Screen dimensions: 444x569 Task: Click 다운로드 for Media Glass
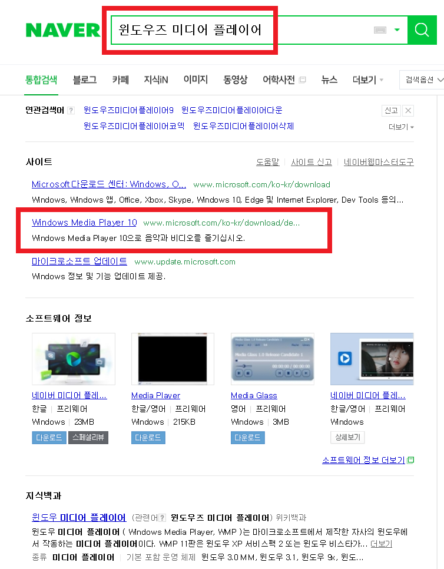click(248, 438)
